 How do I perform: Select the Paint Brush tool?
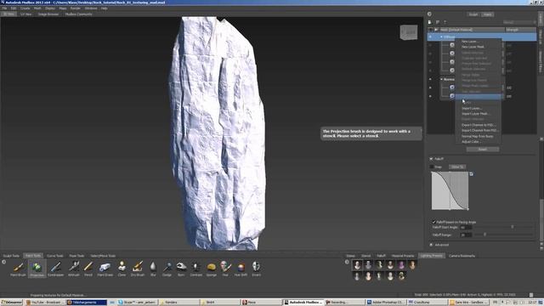tap(18, 269)
